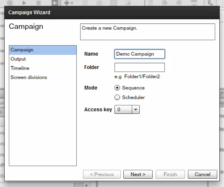Click the play triangle icon in top toolbar
The height and width of the screenshot is (187, 224).
[24, 3]
